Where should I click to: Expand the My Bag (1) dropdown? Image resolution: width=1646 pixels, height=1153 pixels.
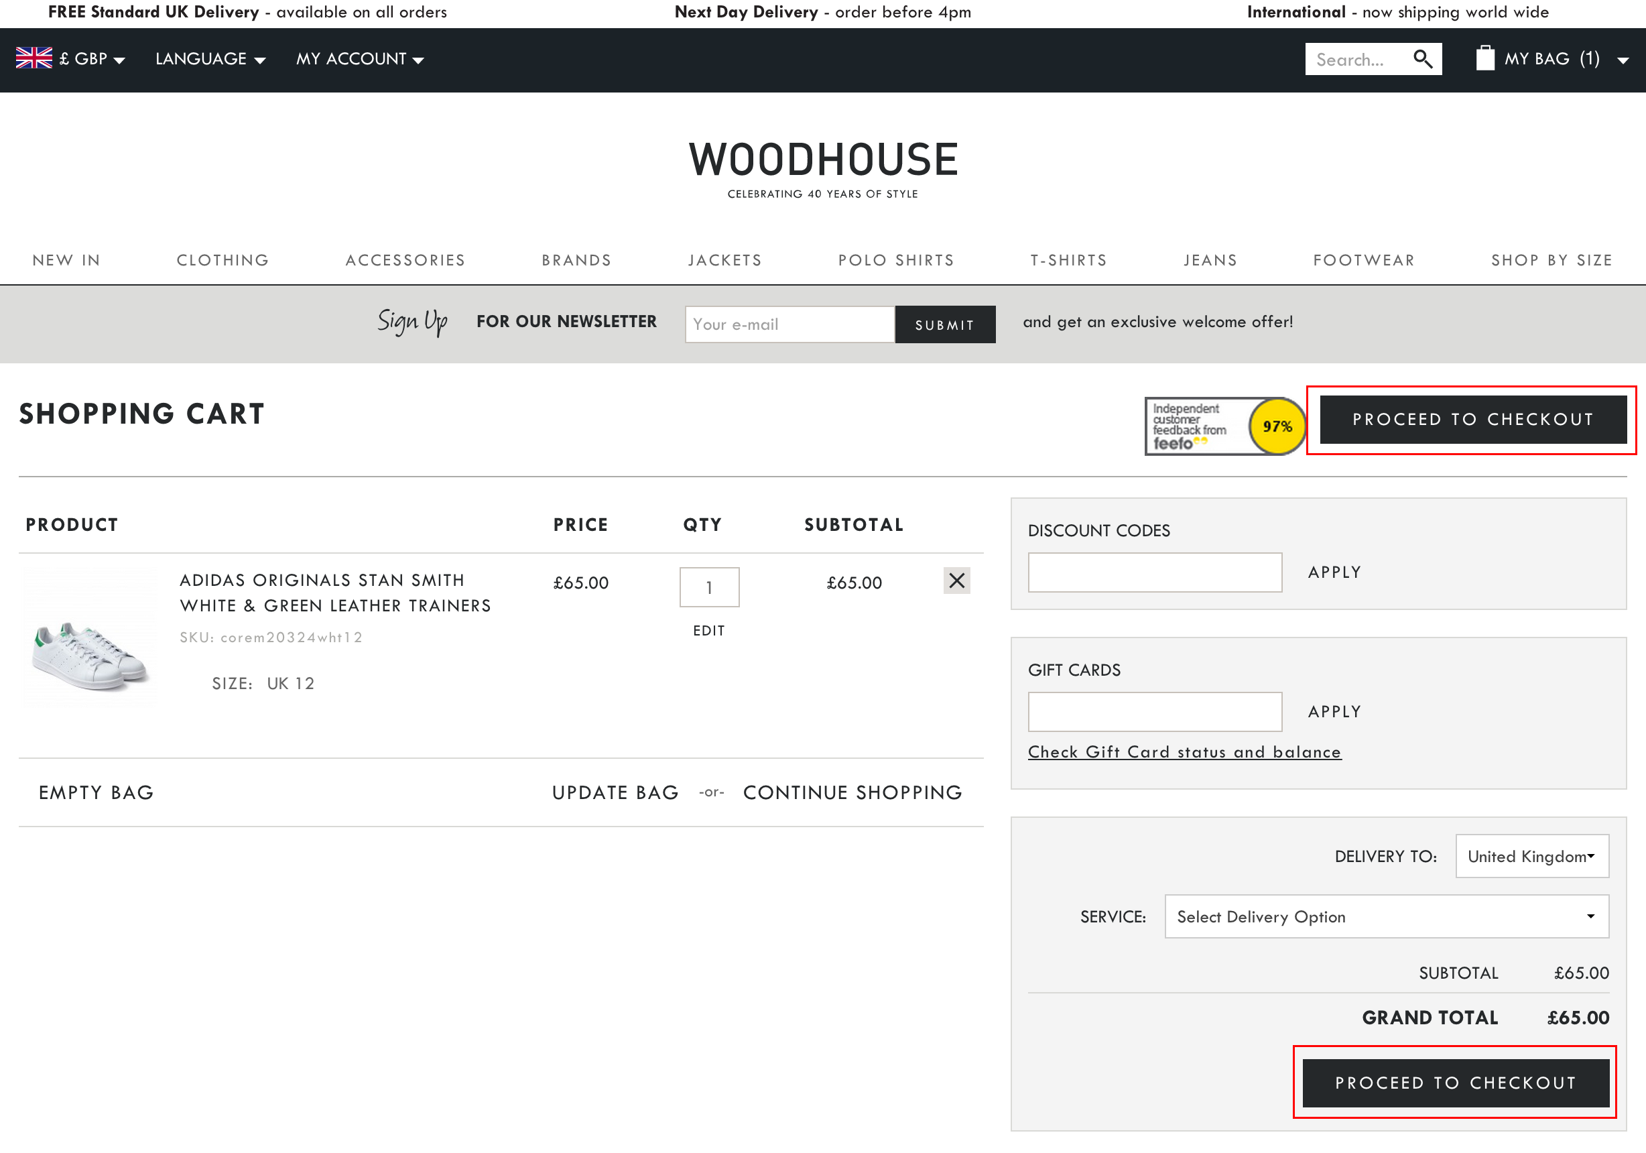[1553, 59]
